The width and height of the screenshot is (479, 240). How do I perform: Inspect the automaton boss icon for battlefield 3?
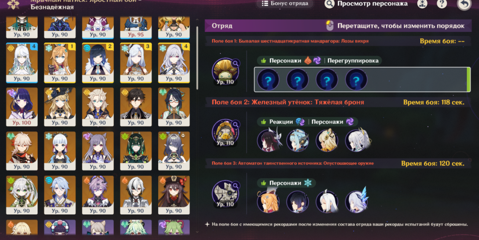click(x=225, y=194)
